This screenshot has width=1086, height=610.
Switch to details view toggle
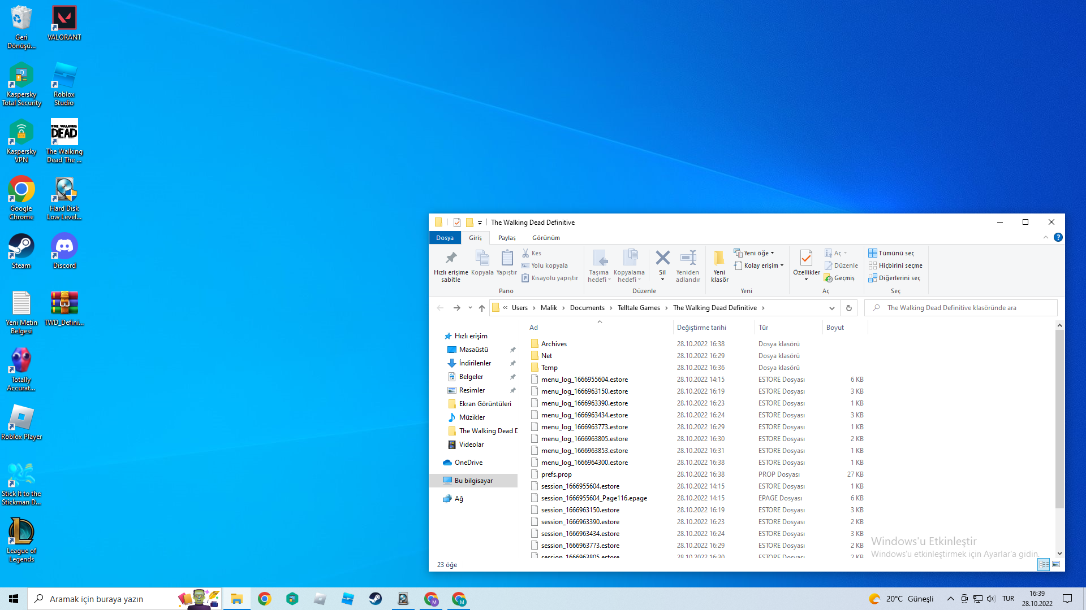click(x=1044, y=564)
